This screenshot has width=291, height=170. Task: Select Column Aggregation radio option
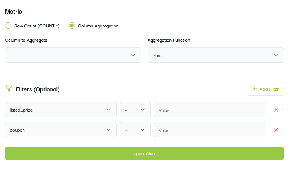72,26
